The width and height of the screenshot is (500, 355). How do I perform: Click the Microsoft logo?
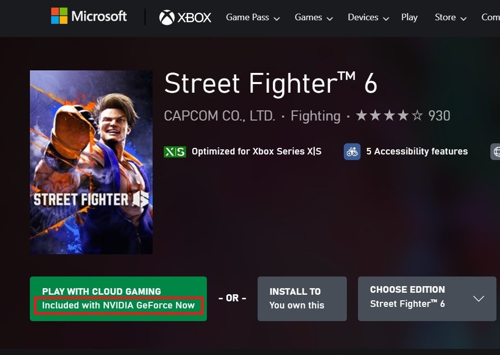(89, 16)
